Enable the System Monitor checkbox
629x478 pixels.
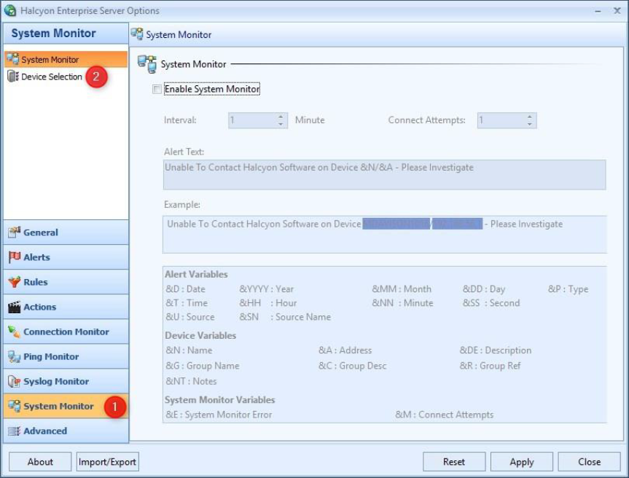(157, 90)
